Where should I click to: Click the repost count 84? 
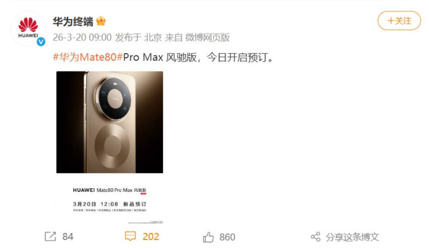tap(68, 236)
